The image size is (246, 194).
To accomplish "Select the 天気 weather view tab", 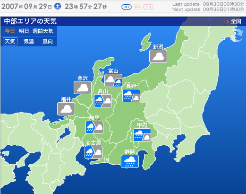I will [10, 41].
